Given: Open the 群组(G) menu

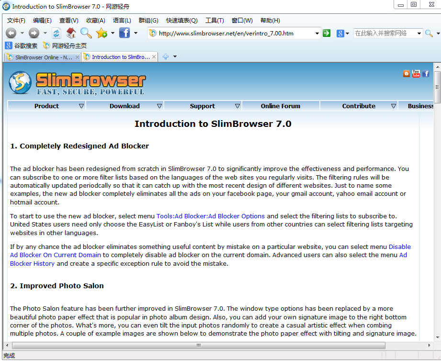Looking at the screenshot, I should tap(148, 21).
